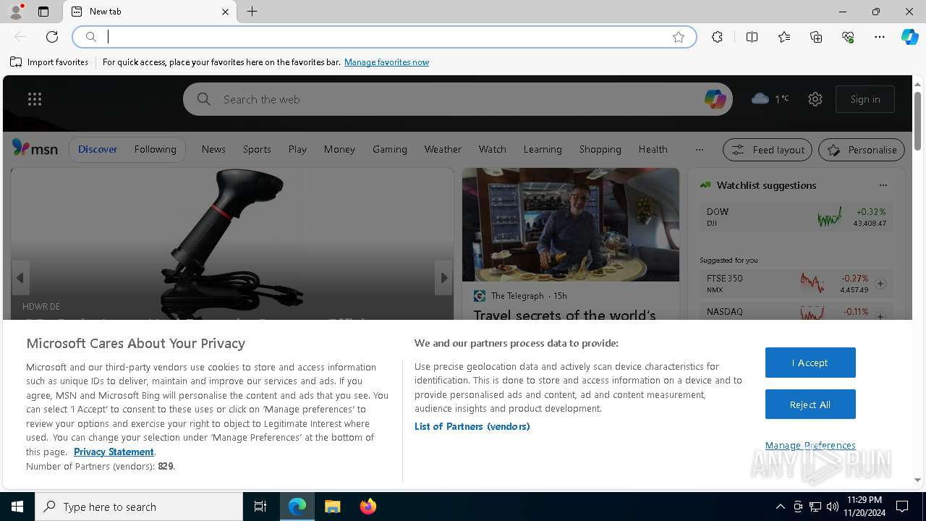Open the Watch menu item
The height and width of the screenshot is (521, 926).
point(492,149)
